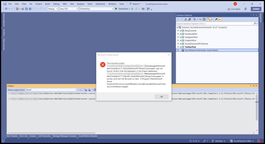
Task: Click Collapse All icon in Solution Explorer
Action: click(x=204, y=19)
